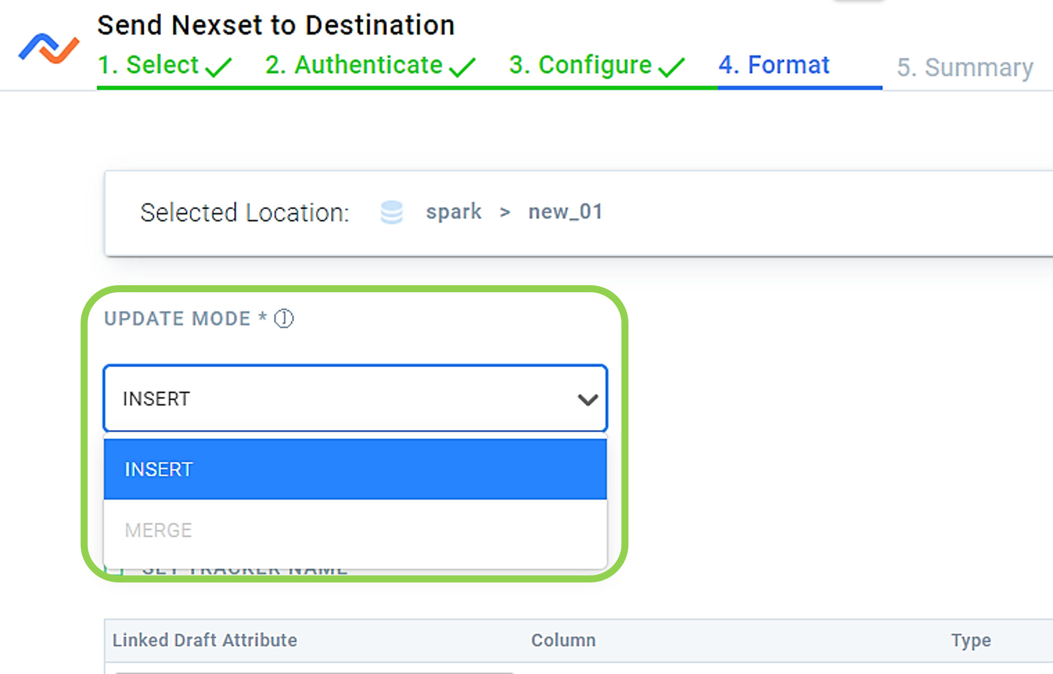Click the Nexla logo icon
Viewport: 1053px width, 674px height.
(x=49, y=49)
